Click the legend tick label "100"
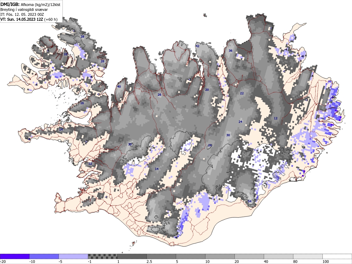The height and width of the screenshot is (264, 352). (x=326, y=262)
